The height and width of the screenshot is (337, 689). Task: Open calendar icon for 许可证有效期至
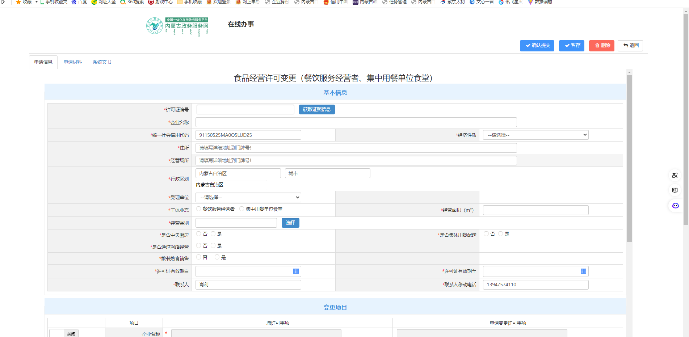pyautogui.click(x=583, y=271)
